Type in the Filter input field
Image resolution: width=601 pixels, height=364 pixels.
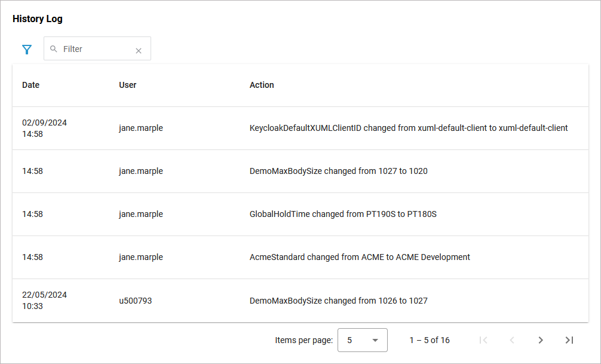[96, 49]
